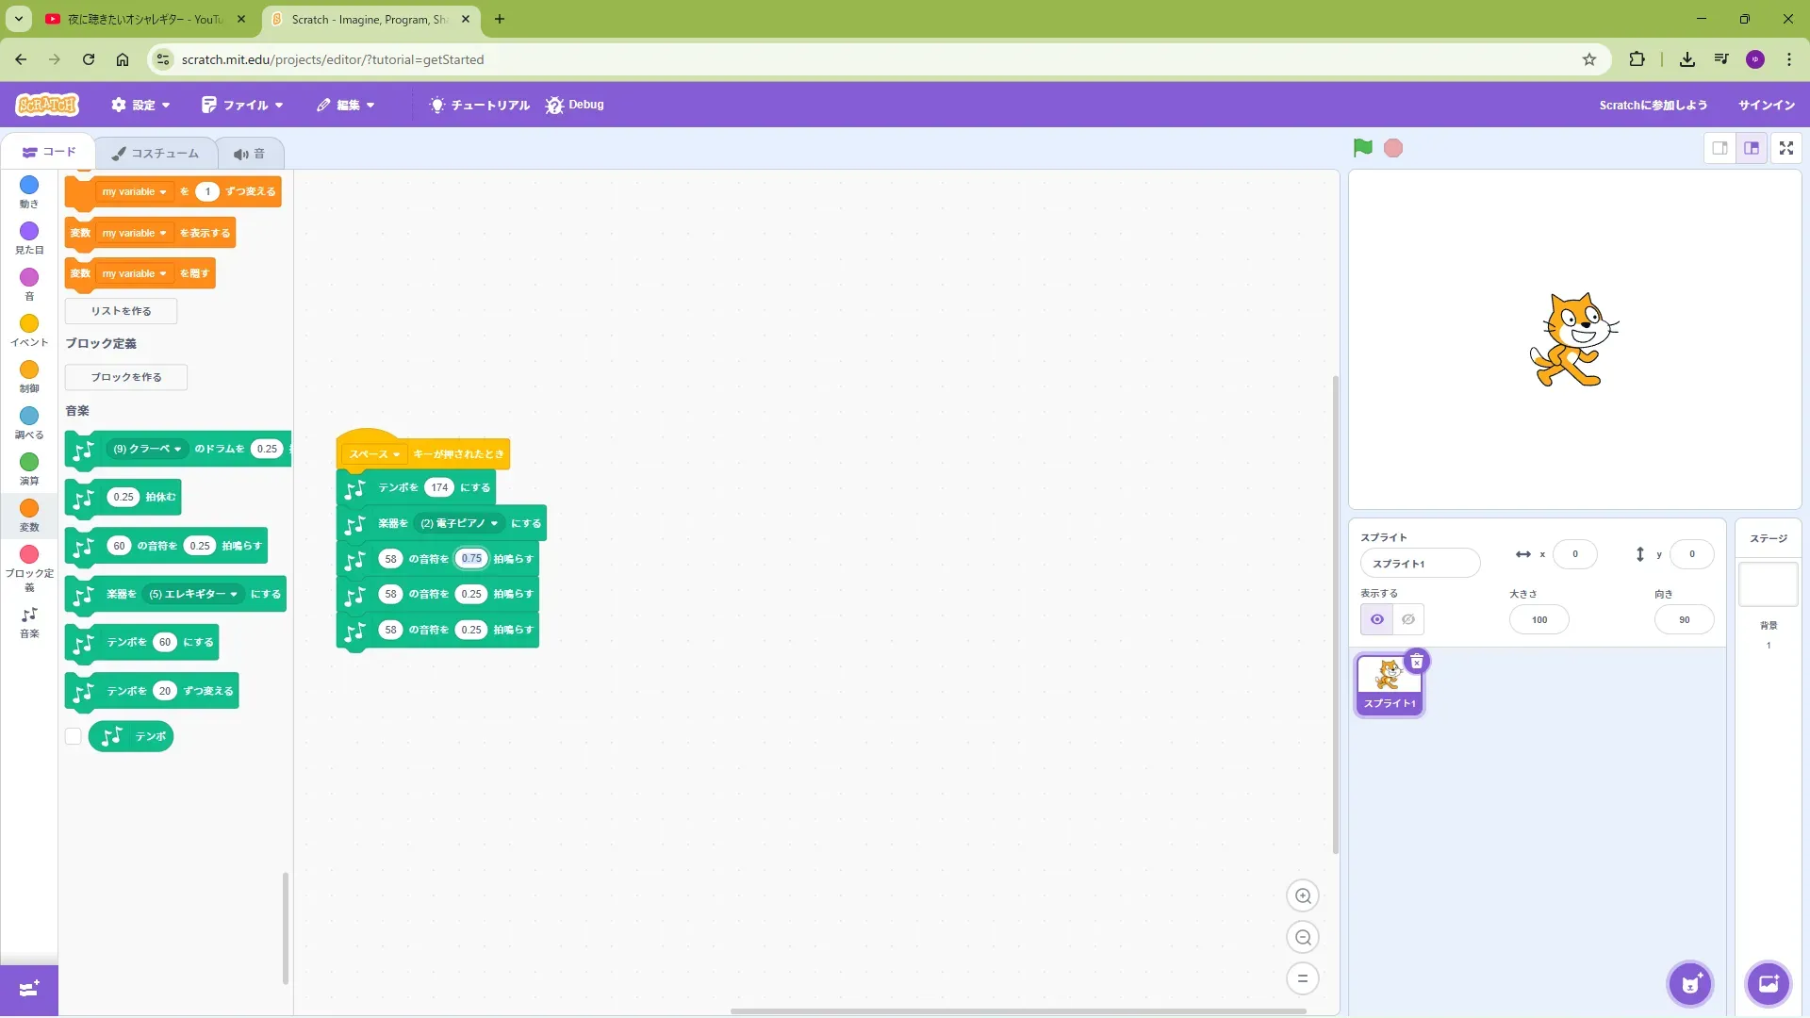This screenshot has height=1018, width=1810.
Task: Click the Make a Block button
Action: pyautogui.click(x=126, y=377)
